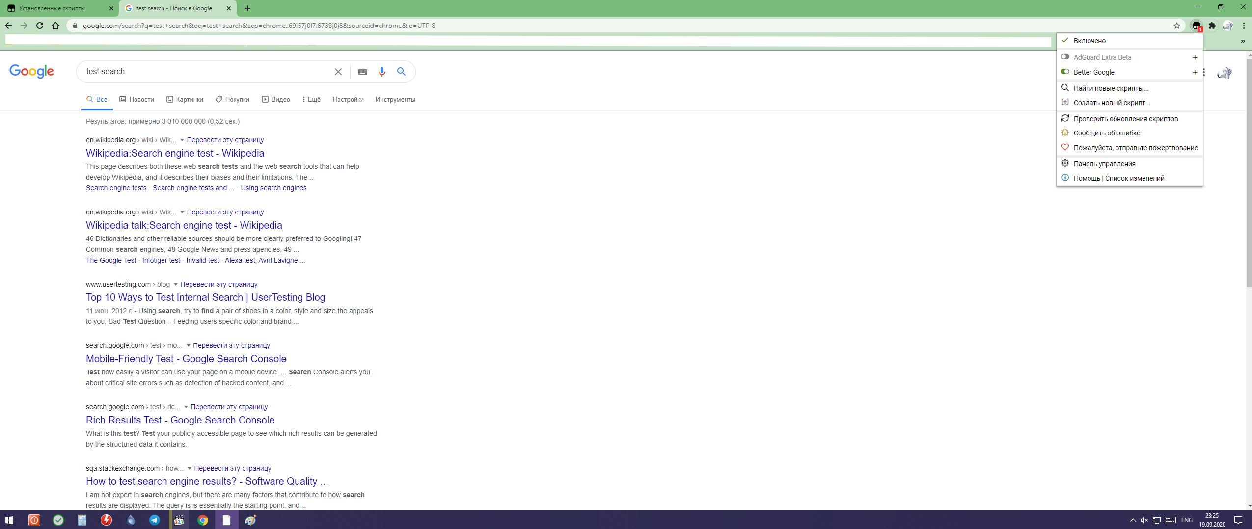Open the Ещё more dropdown in search tabs

pyautogui.click(x=311, y=99)
